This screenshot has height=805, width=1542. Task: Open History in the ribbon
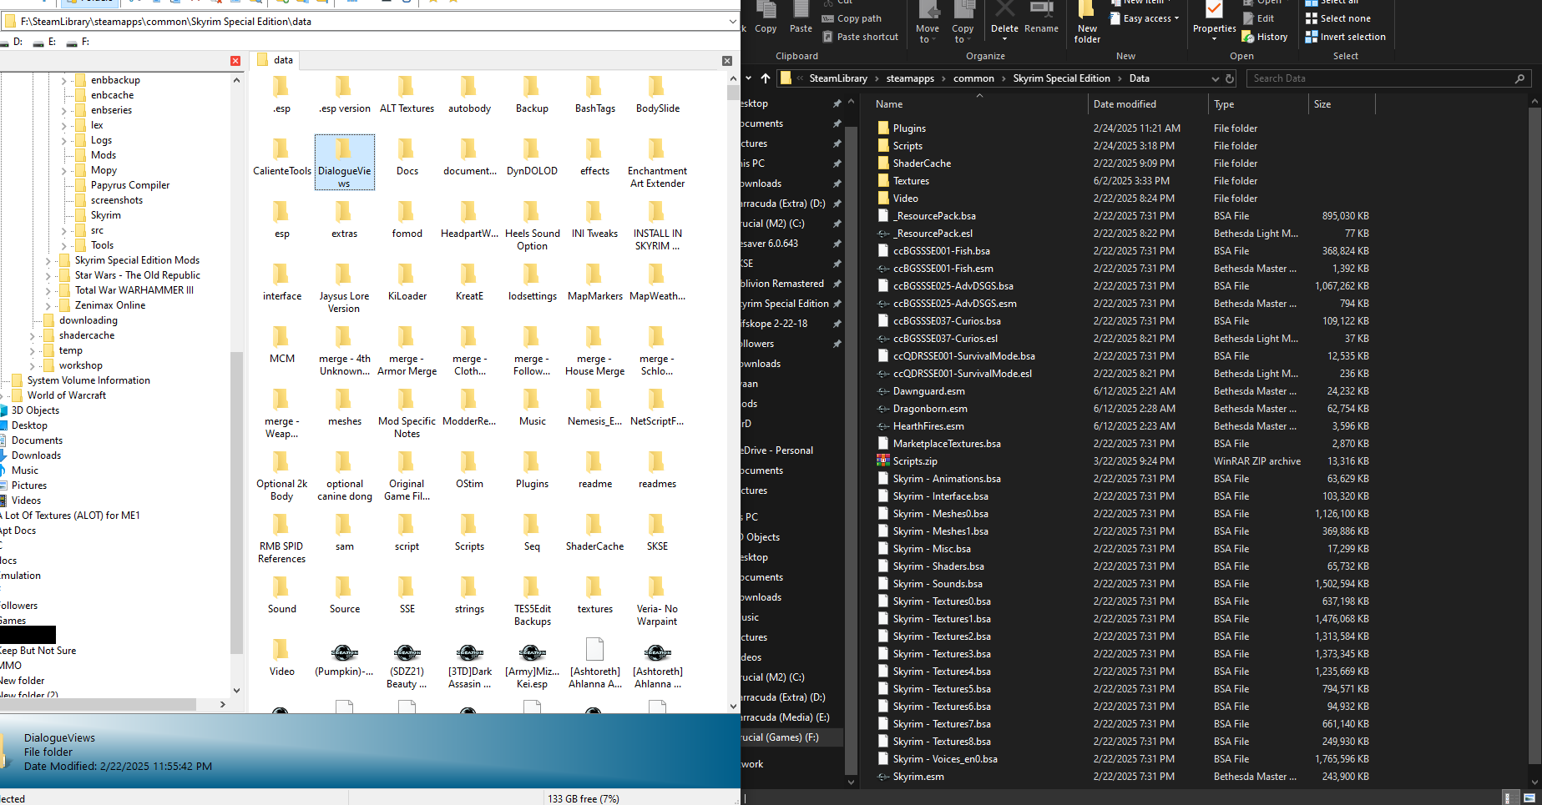(1265, 37)
